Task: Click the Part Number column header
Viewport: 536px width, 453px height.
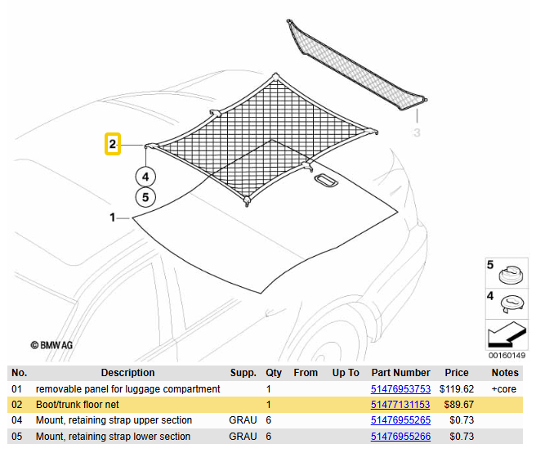Action: (x=400, y=373)
